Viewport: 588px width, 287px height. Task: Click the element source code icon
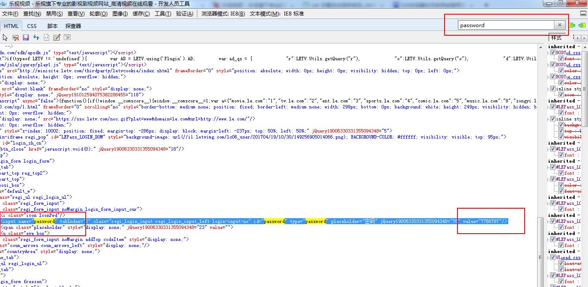tap(47, 38)
